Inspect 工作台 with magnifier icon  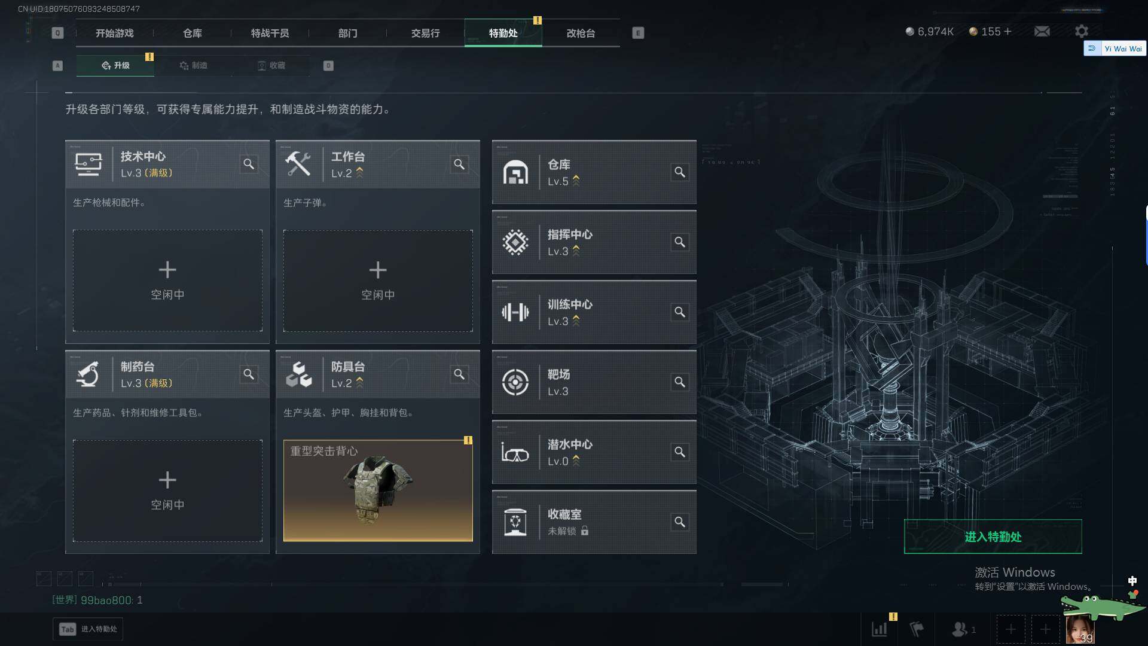(x=459, y=164)
